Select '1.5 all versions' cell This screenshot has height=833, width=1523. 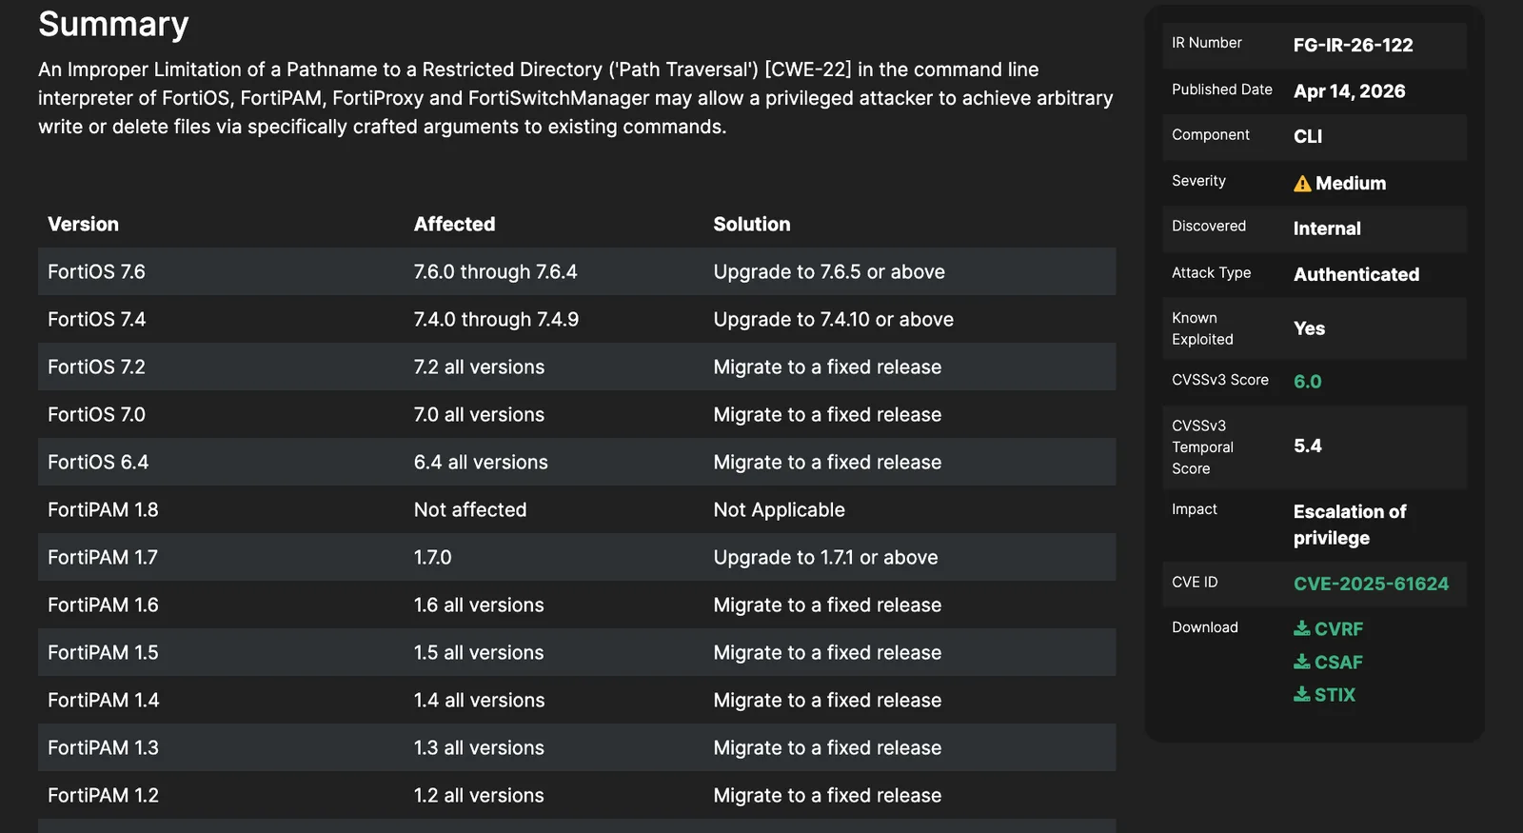click(479, 653)
